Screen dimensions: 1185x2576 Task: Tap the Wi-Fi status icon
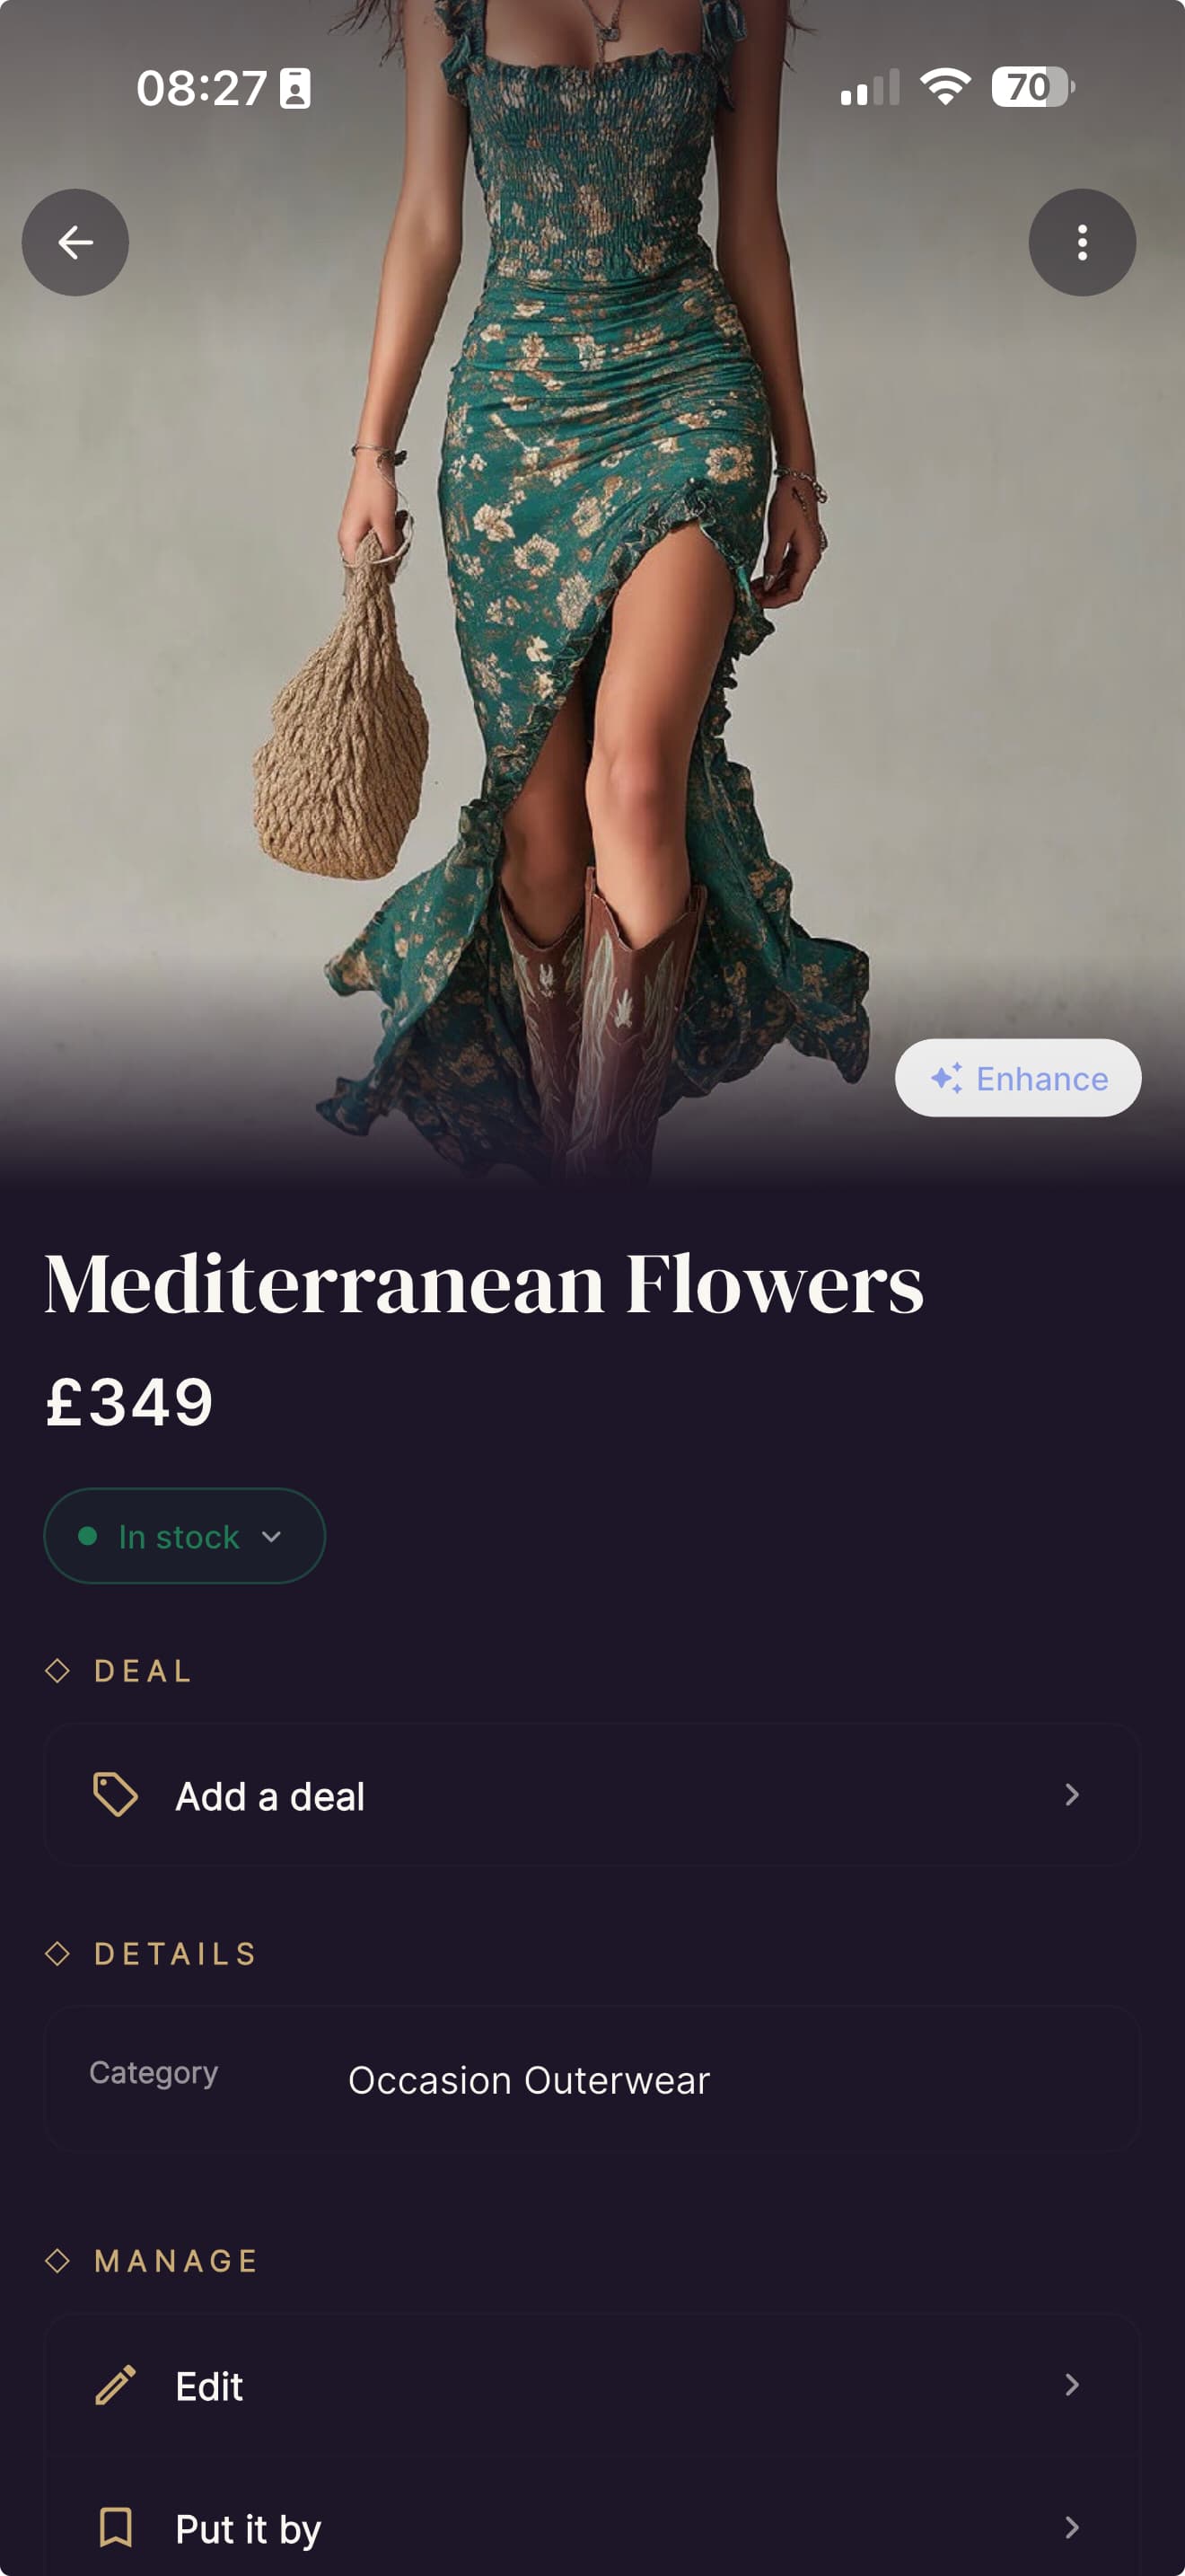point(945,87)
